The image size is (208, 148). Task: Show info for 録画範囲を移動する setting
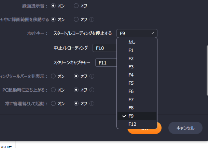[92, 19]
